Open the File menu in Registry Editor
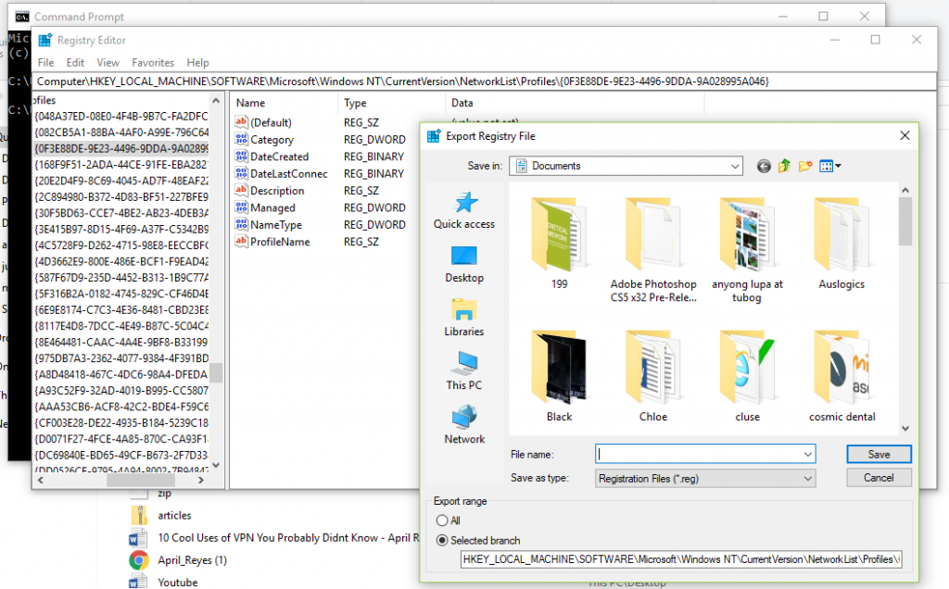 tap(45, 62)
